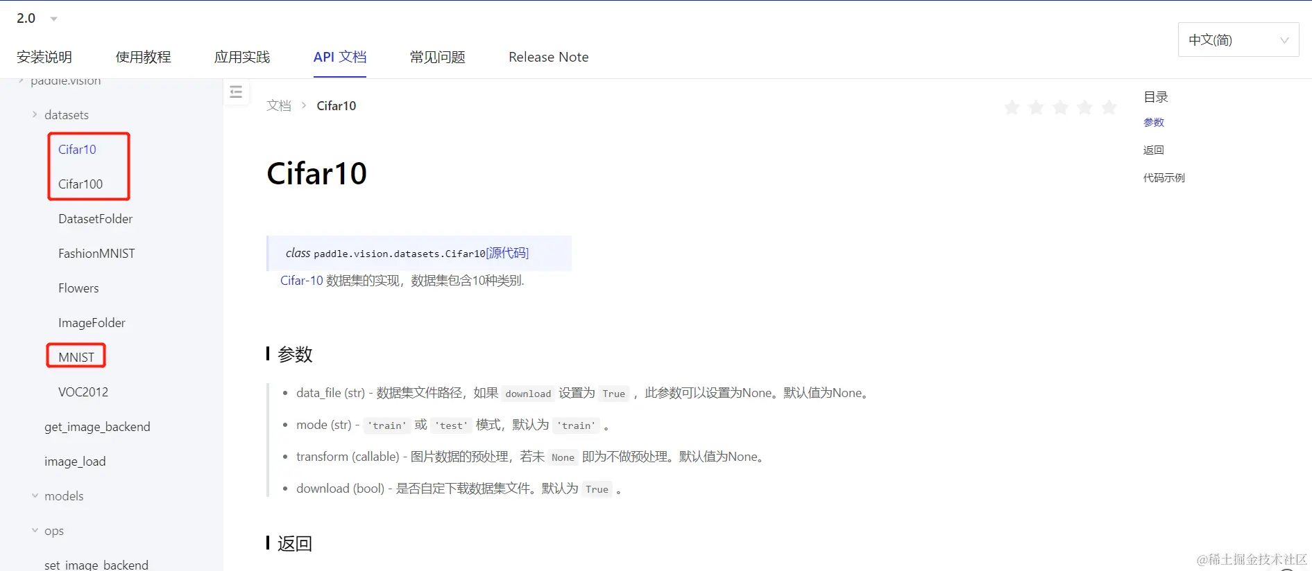The height and width of the screenshot is (571, 1312).
Task: Click the paddle.vision.datasets.Cifar10 class signature
Action: click(400, 254)
